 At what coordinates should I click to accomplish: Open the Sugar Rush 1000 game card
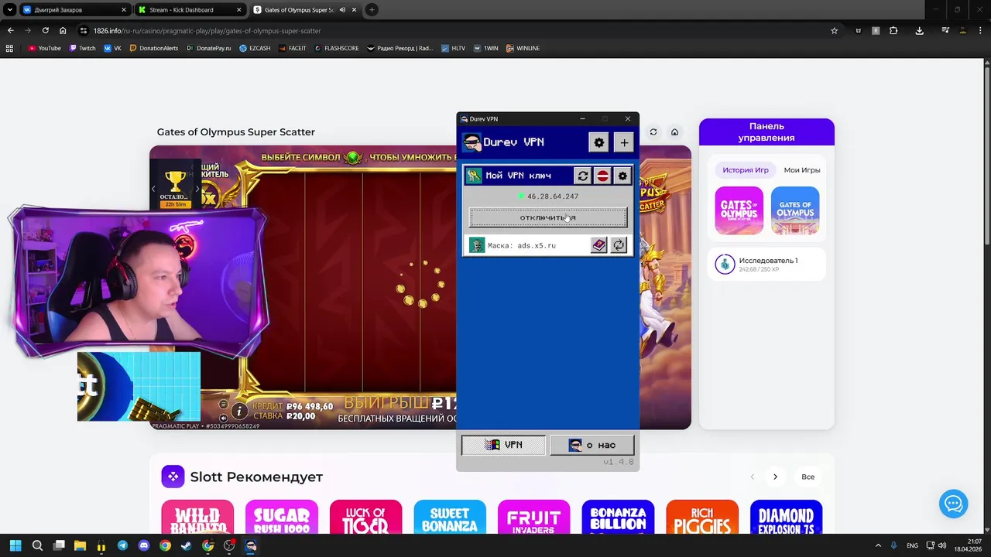282,517
